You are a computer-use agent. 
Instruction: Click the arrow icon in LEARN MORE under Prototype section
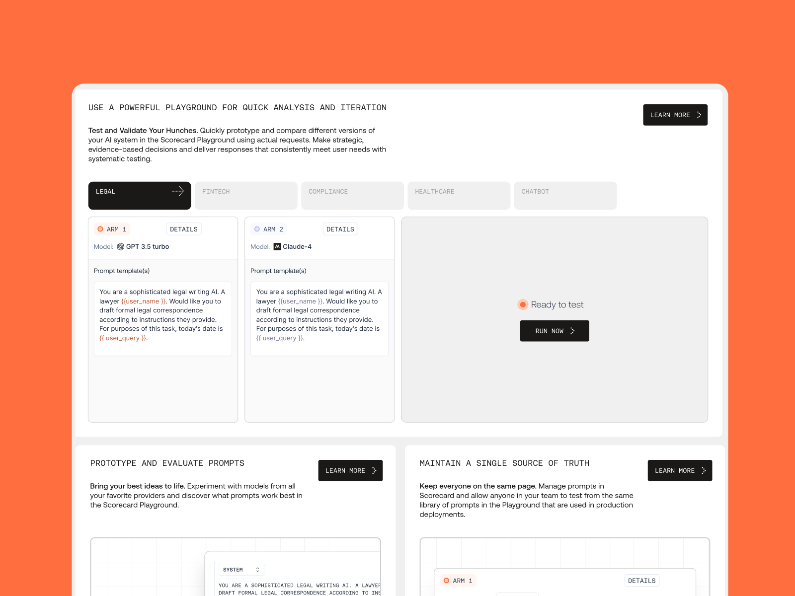coord(374,470)
